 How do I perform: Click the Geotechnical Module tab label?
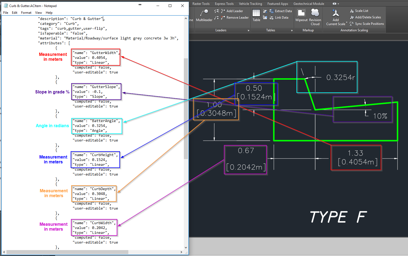pyautogui.click(x=309, y=4)
